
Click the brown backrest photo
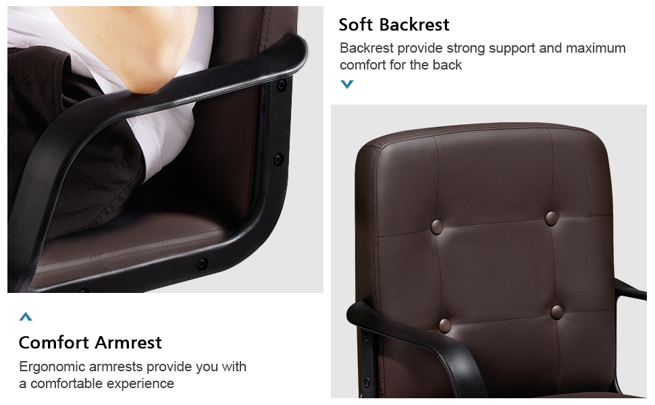(489, 251)
